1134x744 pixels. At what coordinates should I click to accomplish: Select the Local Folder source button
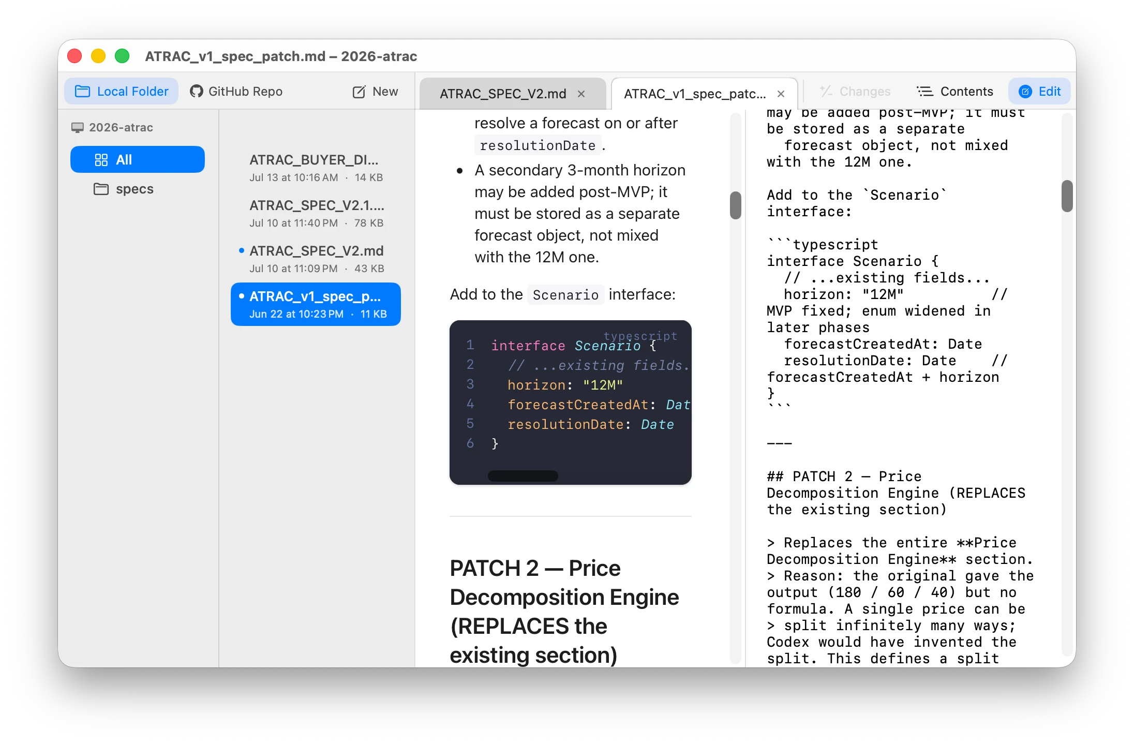pyautogui.click(x=122, y=92)
